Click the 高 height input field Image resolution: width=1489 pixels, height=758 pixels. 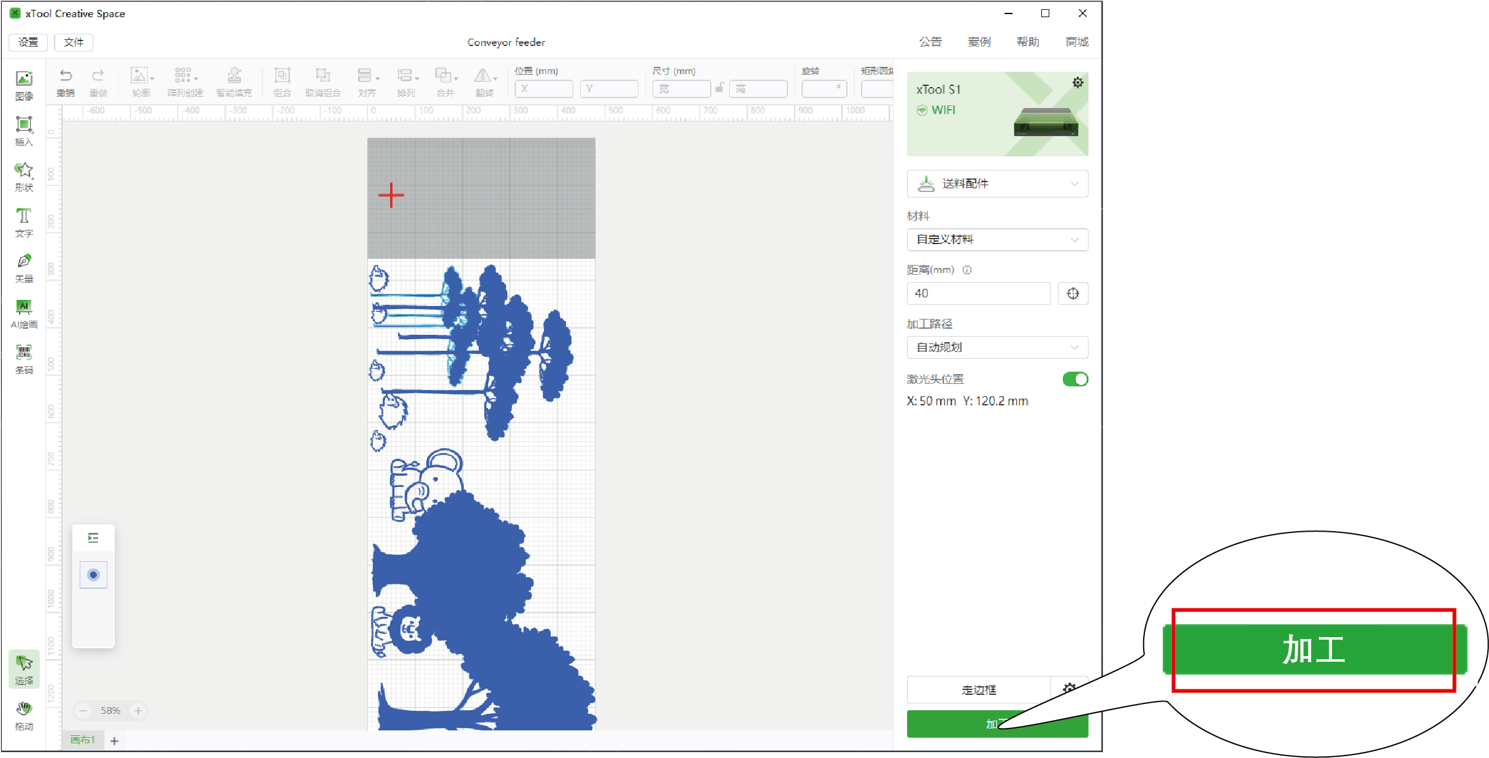(x=758, y=88)
